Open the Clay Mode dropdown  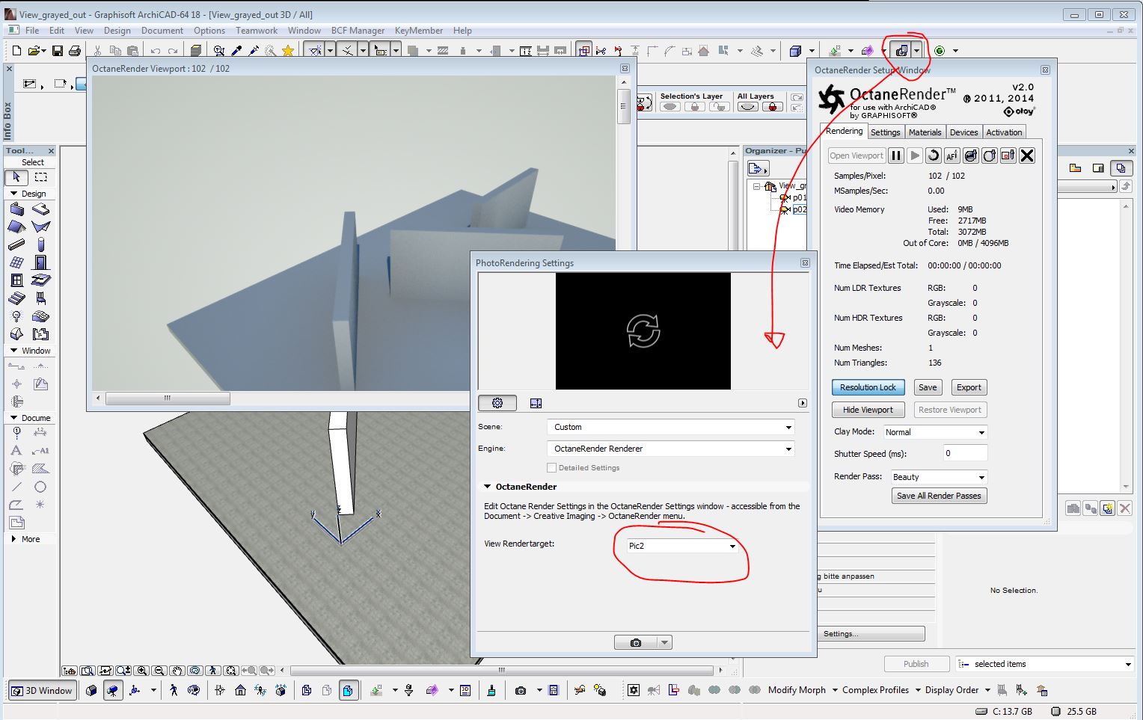click(x=934, y=432)
